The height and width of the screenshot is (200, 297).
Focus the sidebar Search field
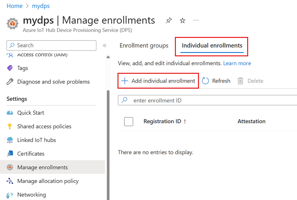(51, 45)
